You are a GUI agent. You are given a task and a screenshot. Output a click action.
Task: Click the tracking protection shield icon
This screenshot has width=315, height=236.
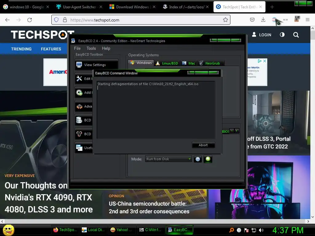pos(56,20)
